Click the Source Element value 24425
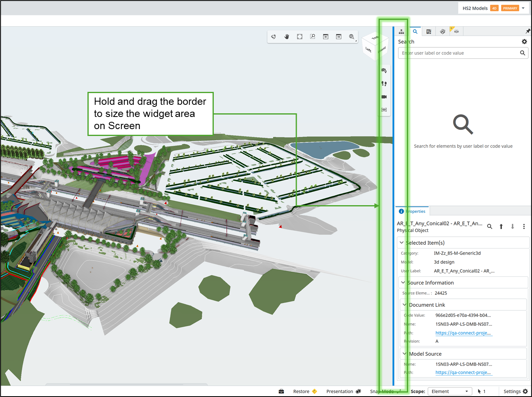This screenshot has width=532, height=397. click(441, 293)
